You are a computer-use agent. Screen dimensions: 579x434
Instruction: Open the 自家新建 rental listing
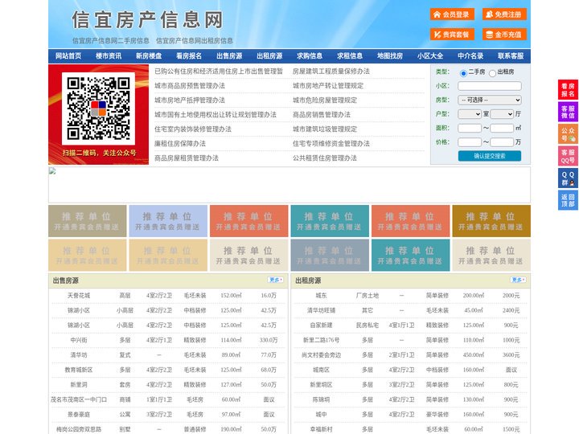tap(321, 325)
